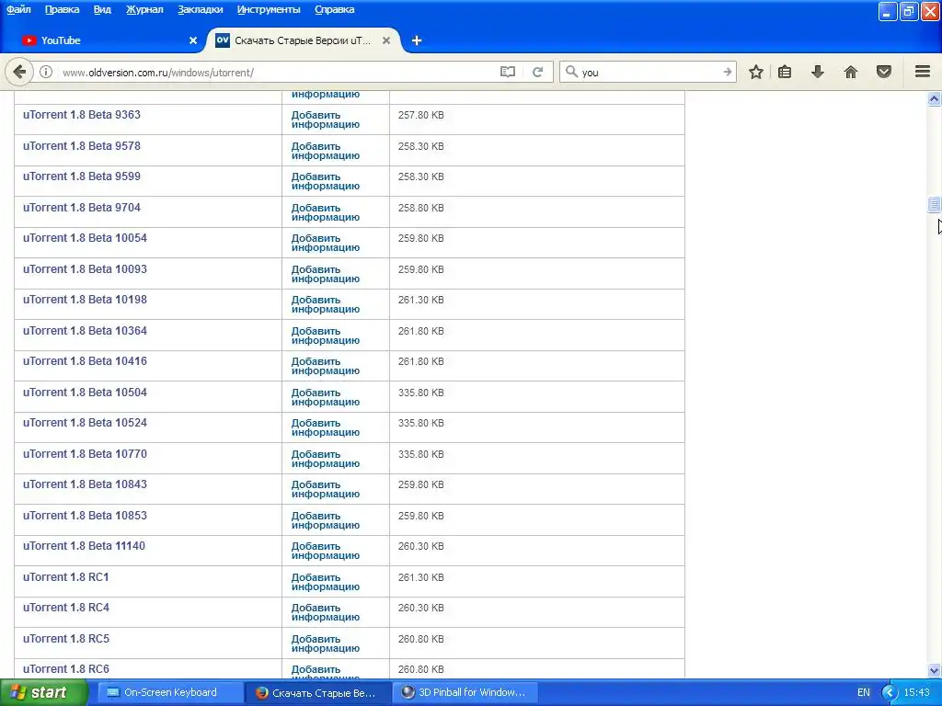
Task: Open uTorrent 1.8 Beta 10770 link
Action: click(85, 454)
